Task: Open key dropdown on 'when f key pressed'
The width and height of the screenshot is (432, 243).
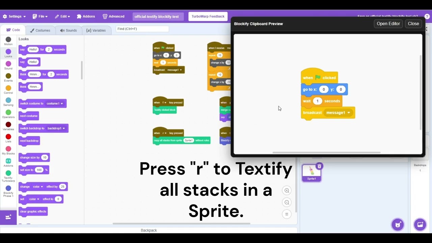Action: point(164,103)
